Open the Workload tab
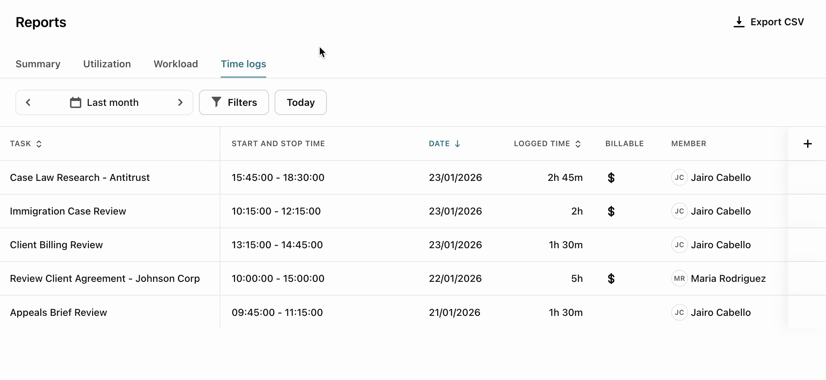 coord(175,64)
